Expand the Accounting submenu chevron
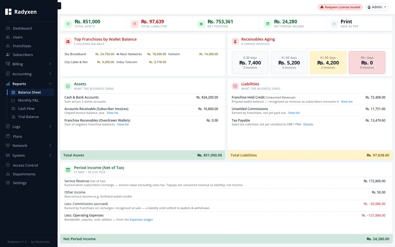 point(50,74)
